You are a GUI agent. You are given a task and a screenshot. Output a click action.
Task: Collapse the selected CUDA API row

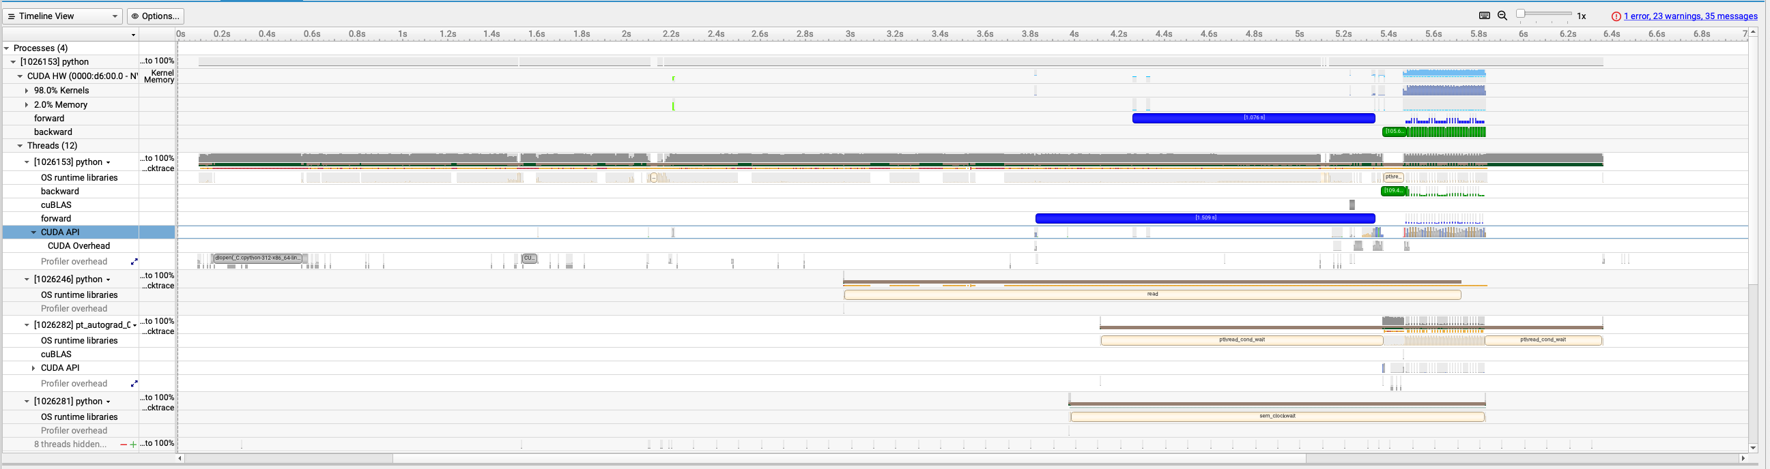tap(33, 232)
